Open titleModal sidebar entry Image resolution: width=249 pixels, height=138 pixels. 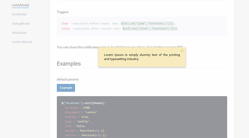tap(19, 33)
